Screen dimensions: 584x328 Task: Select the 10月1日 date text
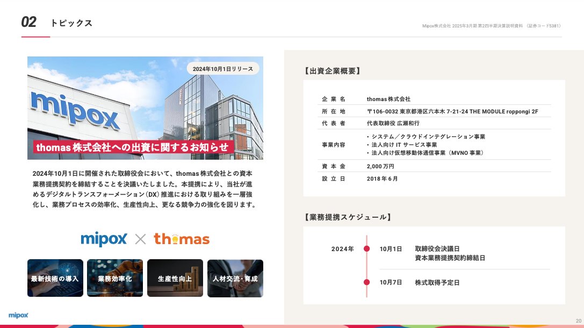tap(391, 248)
